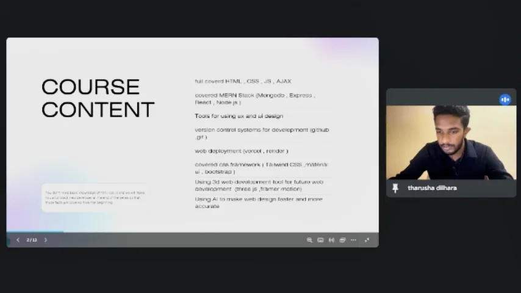Click the 2/12 slide counter
Viewport: 521px width, 293px height.
click(x=32, y=240)
